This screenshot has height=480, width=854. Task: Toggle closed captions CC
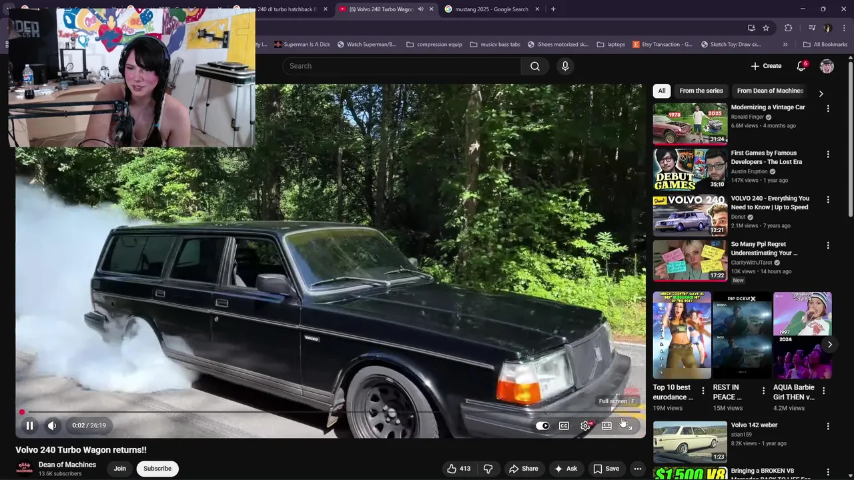click(x=564, y=426)
